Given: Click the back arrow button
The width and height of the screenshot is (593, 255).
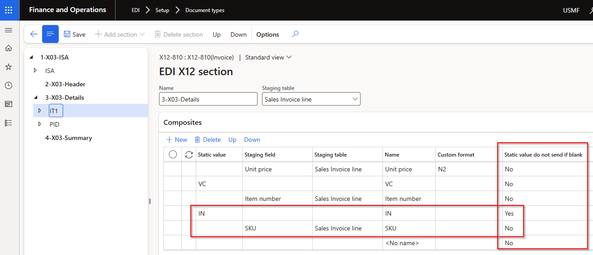Looking at the screenshot, I should click(34, 34).
